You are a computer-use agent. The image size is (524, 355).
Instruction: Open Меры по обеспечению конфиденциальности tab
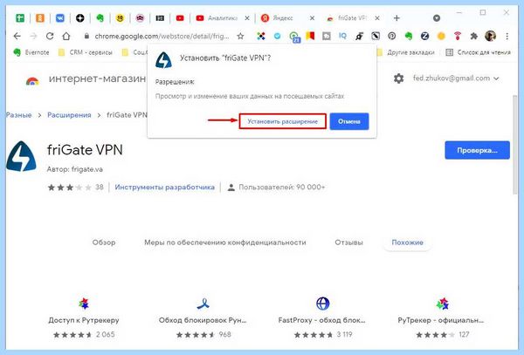[225, 242]
